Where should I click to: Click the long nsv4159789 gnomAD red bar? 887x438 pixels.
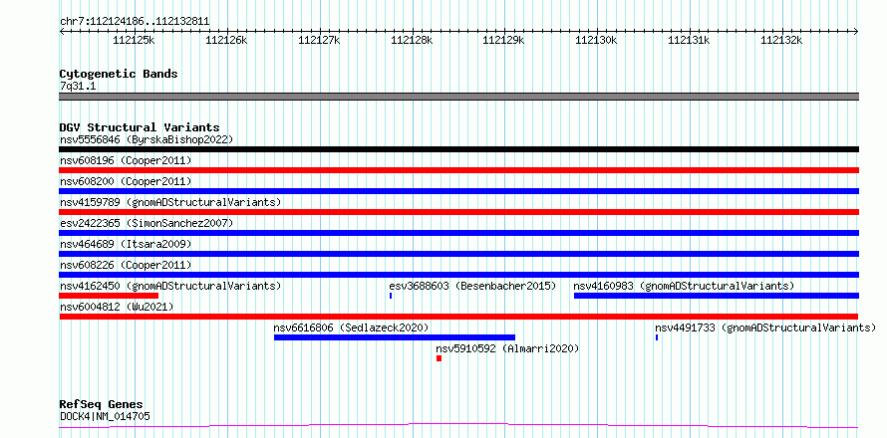pos(458,212)
